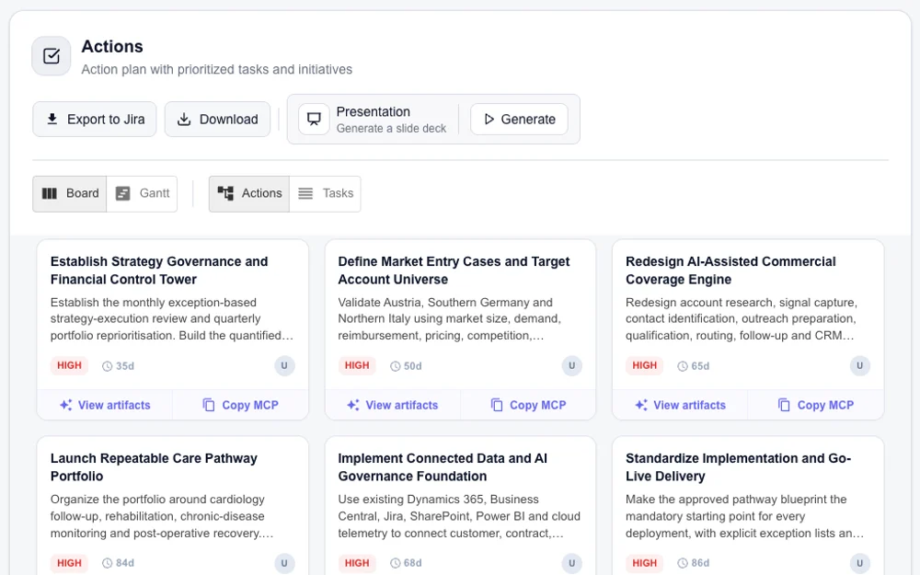Open Launch Repeatable Care Pathway card title
The width and height of the screenshot is (920, 575).
154,467
